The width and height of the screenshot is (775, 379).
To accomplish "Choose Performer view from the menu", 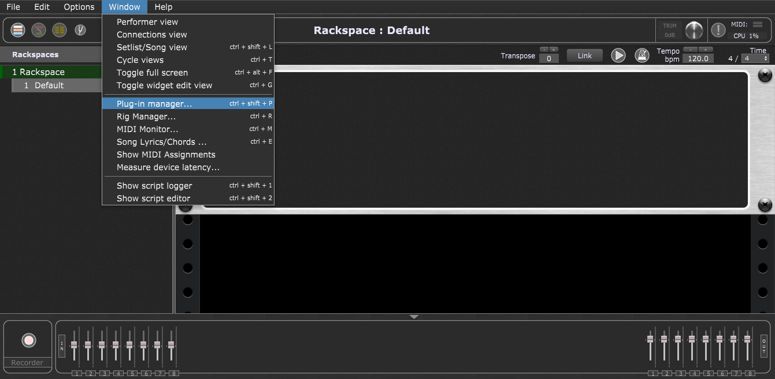I will pos(188,22).
